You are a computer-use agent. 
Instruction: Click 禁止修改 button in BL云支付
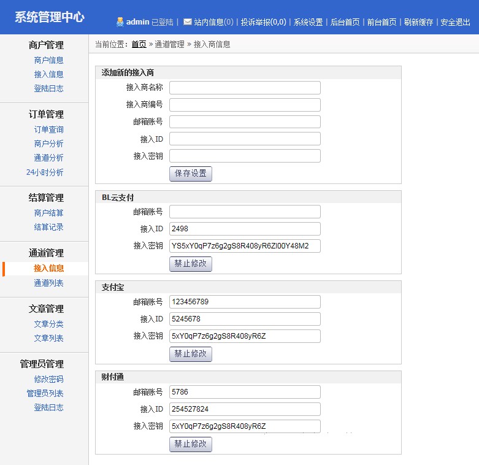191,264
